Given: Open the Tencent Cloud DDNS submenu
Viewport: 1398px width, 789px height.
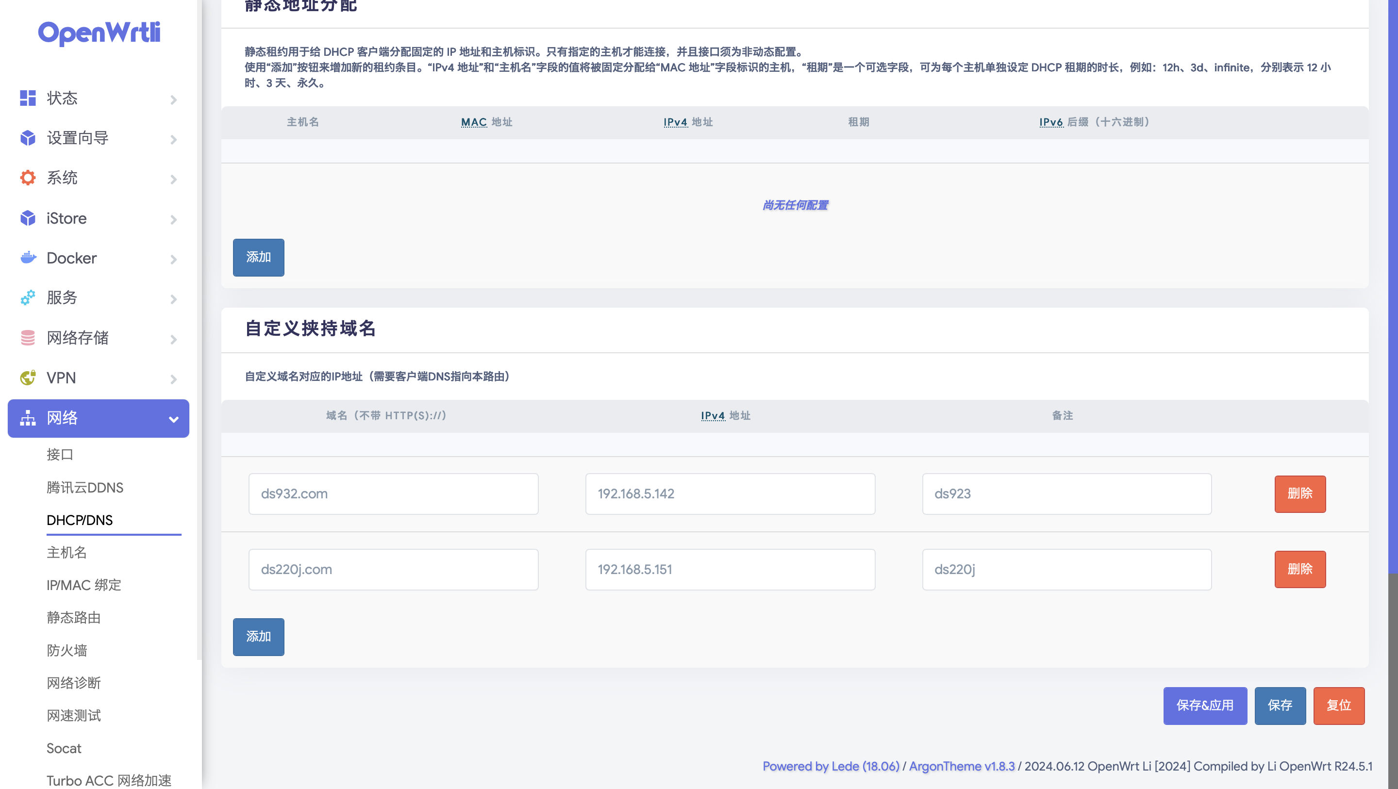Looking at the screenshot, I should (x=84, y=487).
